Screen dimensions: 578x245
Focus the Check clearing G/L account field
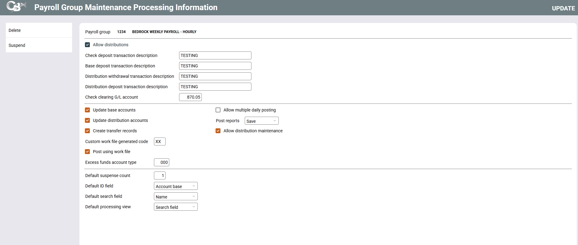(190, 97)
